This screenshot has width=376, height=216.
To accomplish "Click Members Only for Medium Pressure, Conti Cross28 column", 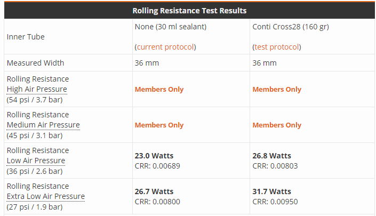I will (x=277, y=125).
